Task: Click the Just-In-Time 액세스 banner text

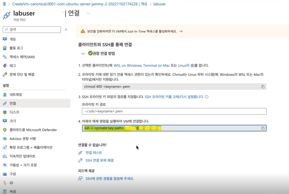Action: (x=132, y=31)
